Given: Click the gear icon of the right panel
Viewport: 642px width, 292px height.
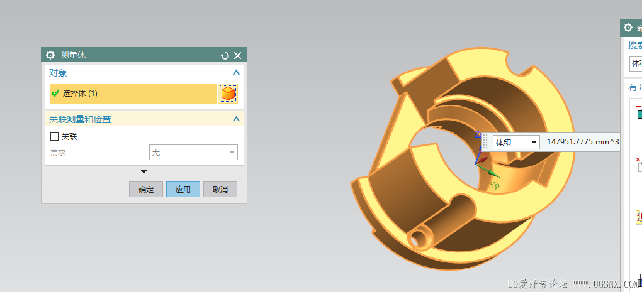Looking at the screenshot, I should coord(628,28).
